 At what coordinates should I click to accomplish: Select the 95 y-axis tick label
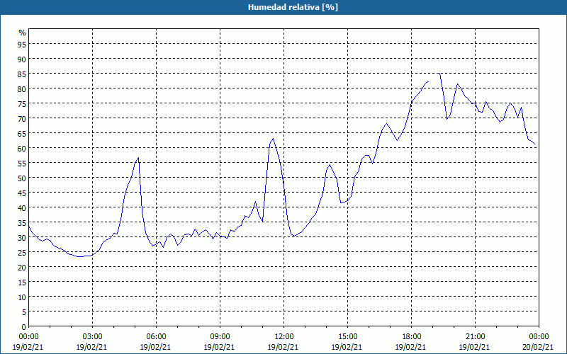point(23,44)
